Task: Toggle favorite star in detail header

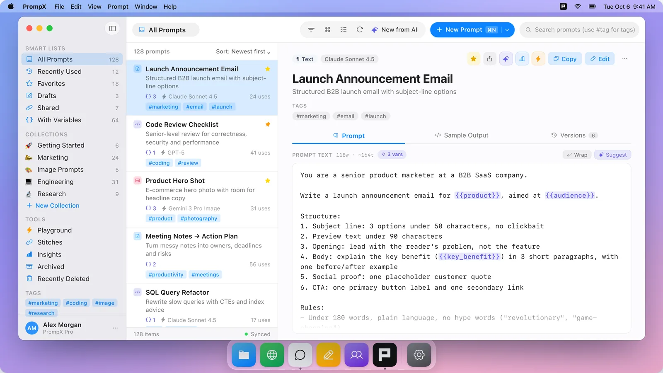Action: 474,59
